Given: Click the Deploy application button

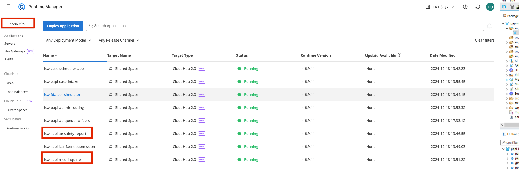Looking at the screenshot, I should pos(63,26).
